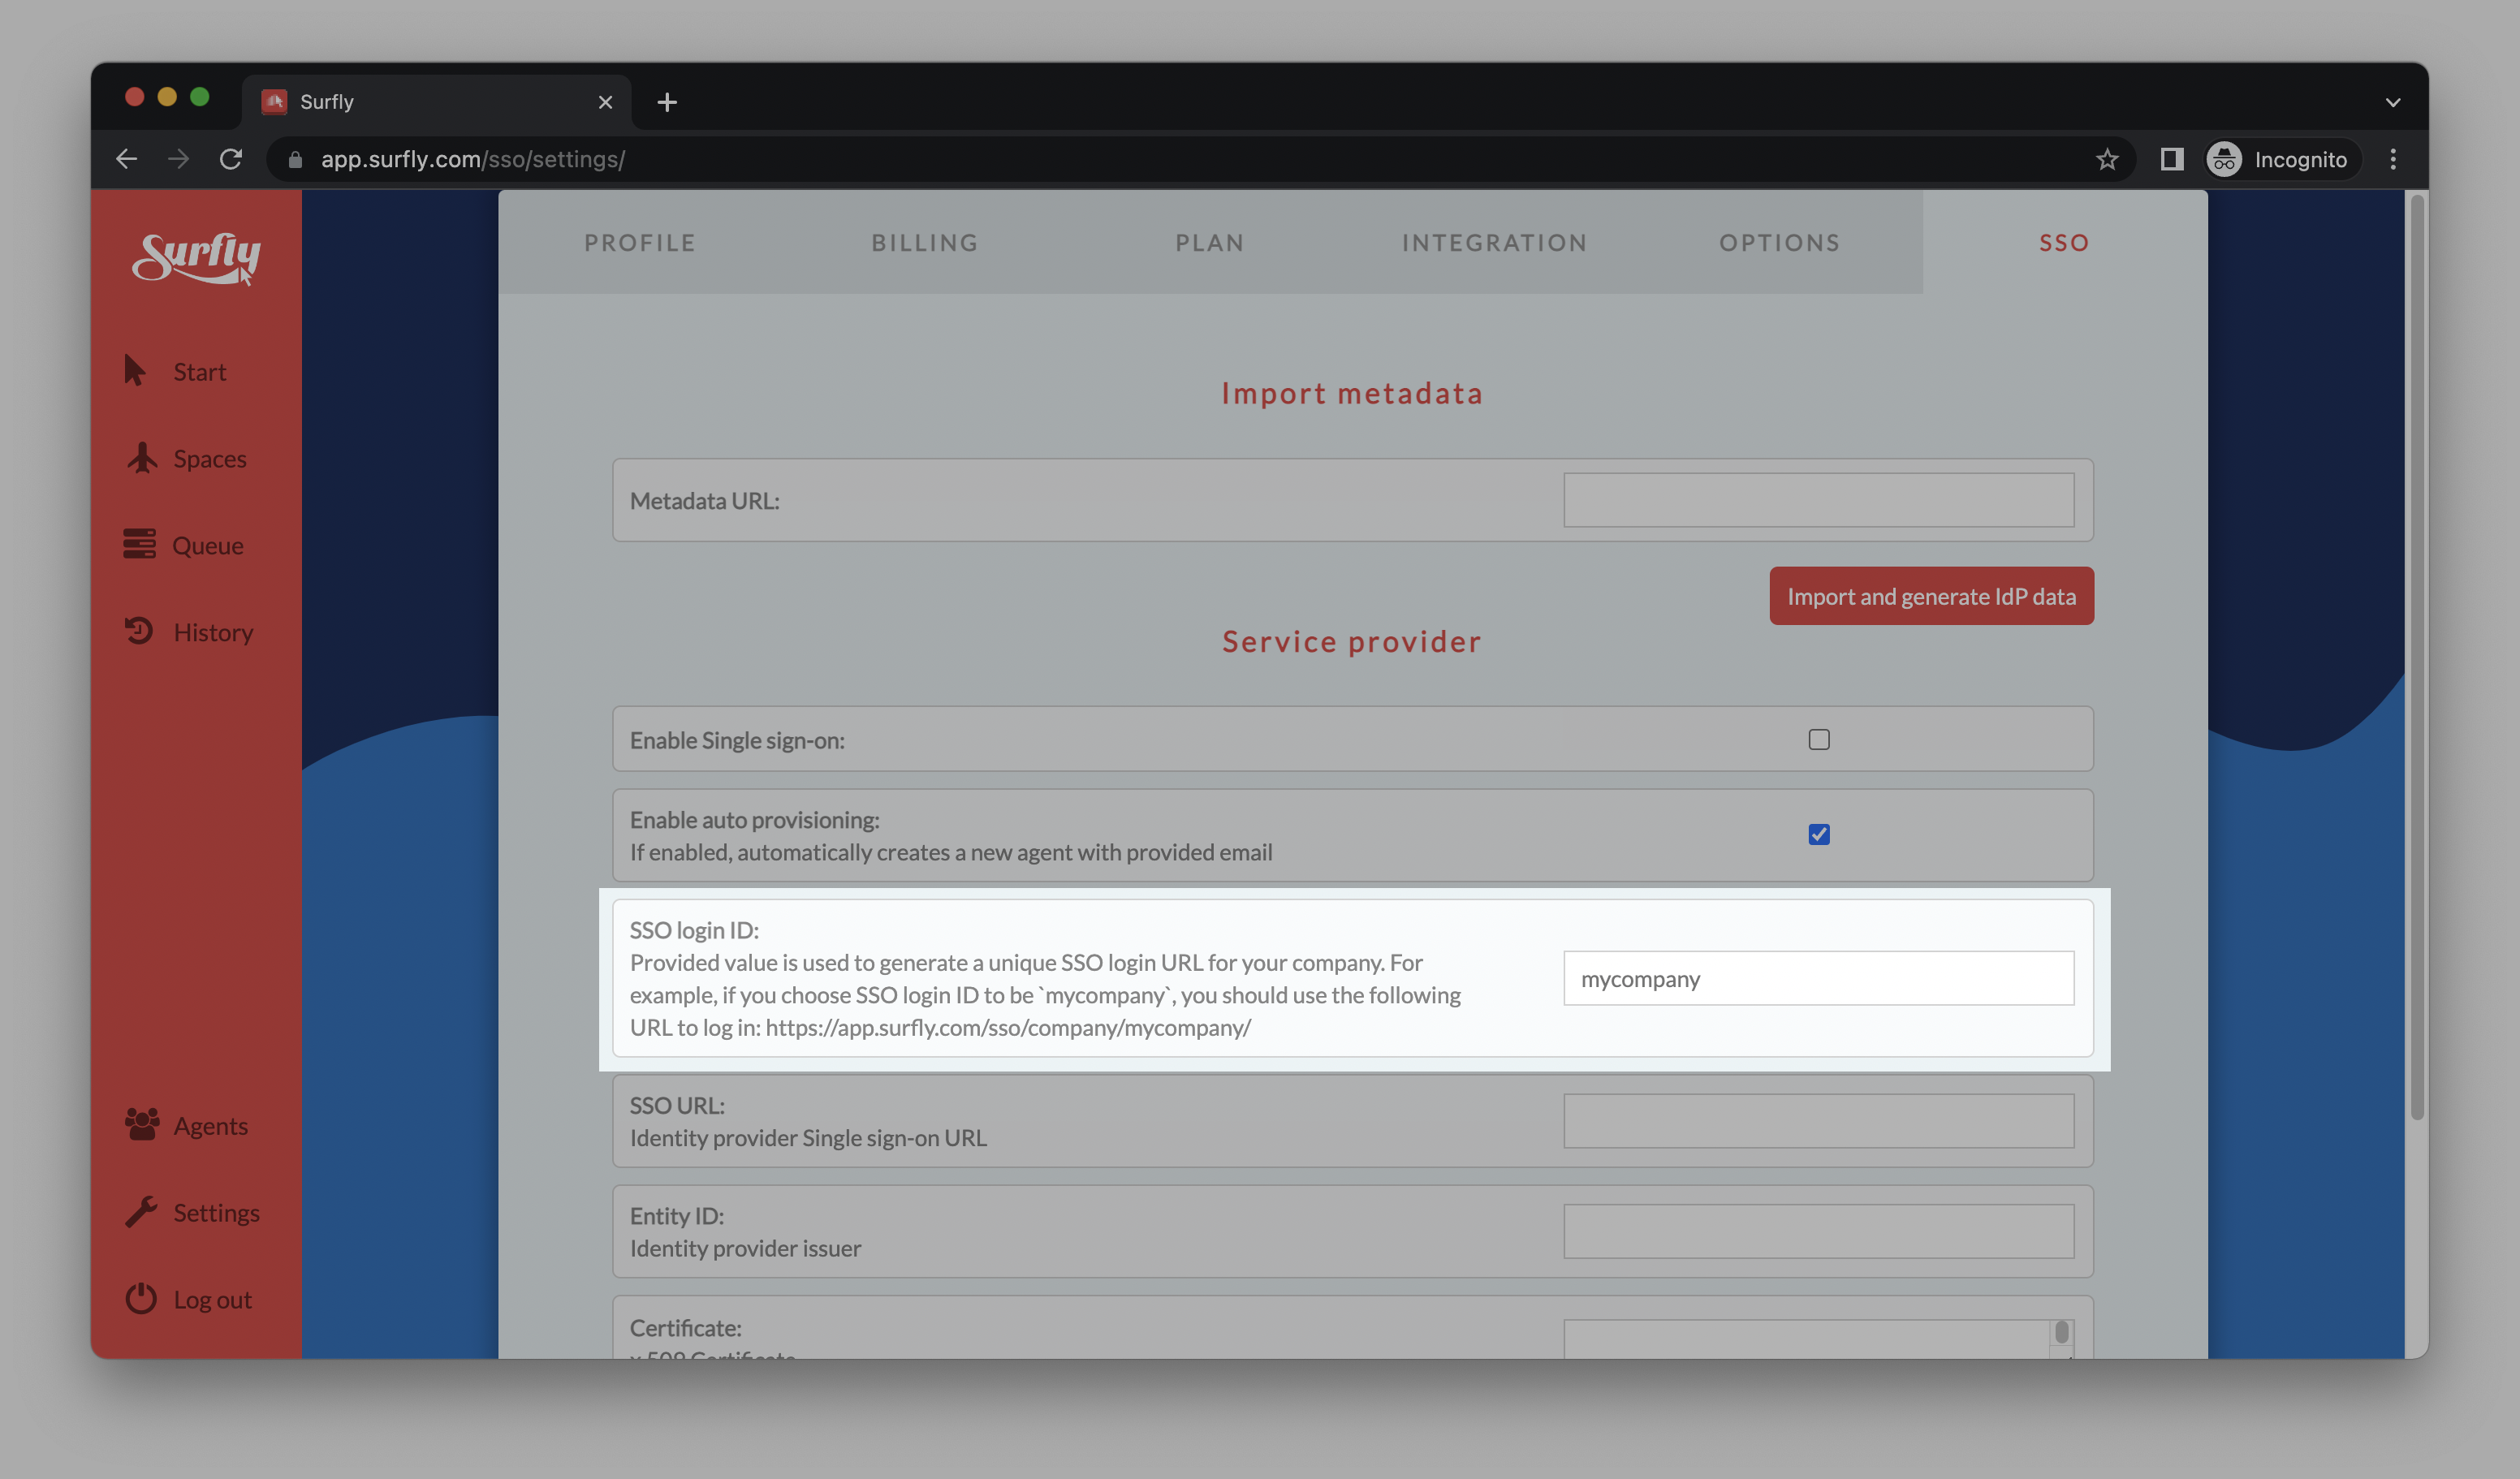
Task: Open Settings via the wrench icon
Action: click(x=141, y=1211)
